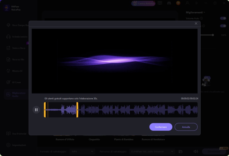This screenshot has width=229, height=156.
Task: Click the right yellow trim handle
Action: pyautogui.click(x=77, y=110)
